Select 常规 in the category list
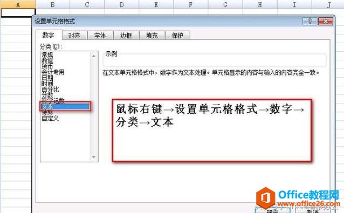This screenshot has width=344, height=213. point(47,54)
